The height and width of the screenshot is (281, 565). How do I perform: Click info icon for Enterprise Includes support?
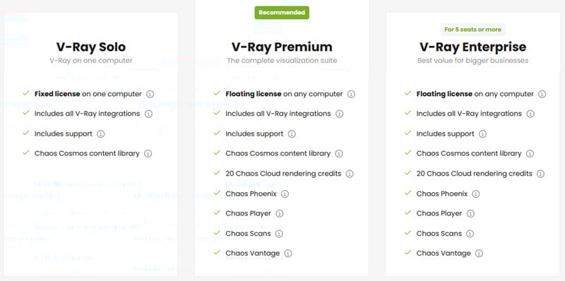click(482, 134)
